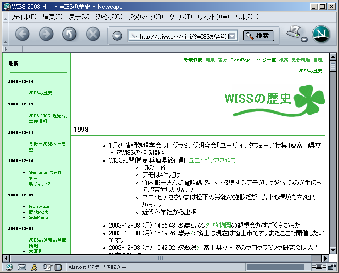Open sidebar link WISS 2003 観光・お土産情報

pyautogui.click(x=48, y=118)
